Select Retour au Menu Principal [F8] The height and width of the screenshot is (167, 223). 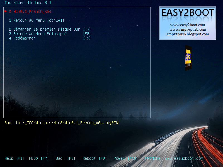[50, 34]
